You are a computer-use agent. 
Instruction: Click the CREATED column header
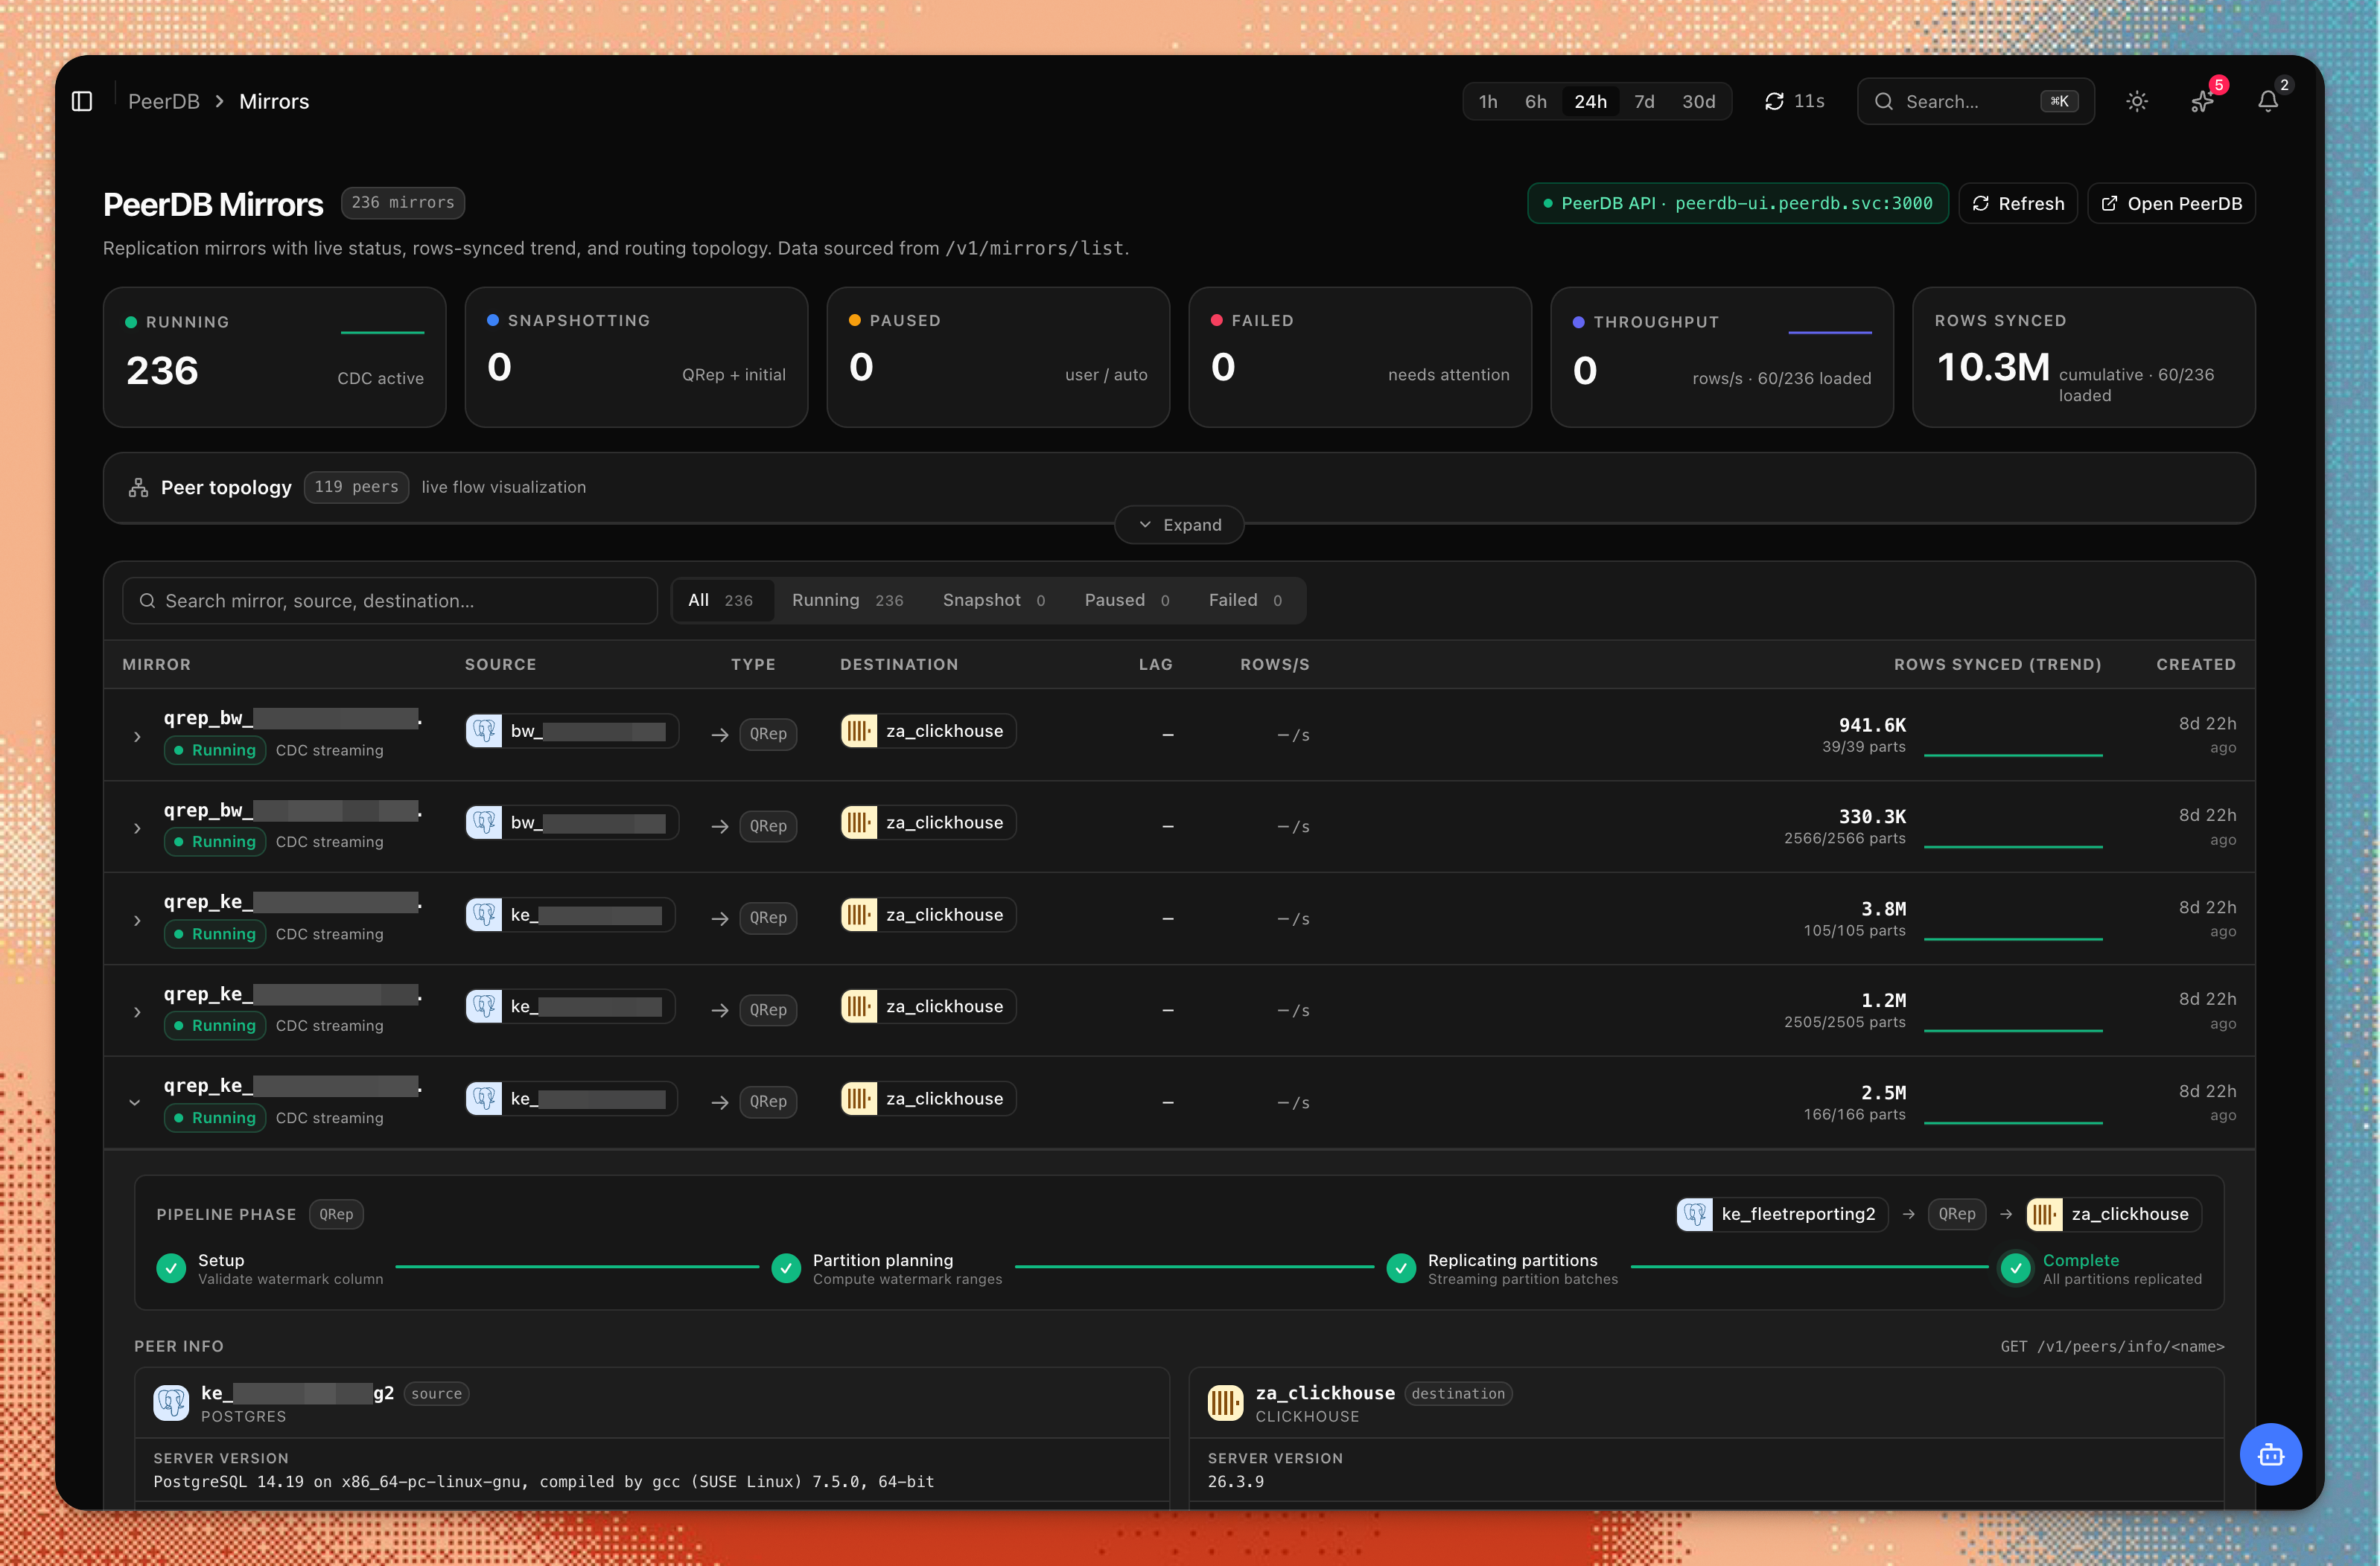(x=2196, y=665)
